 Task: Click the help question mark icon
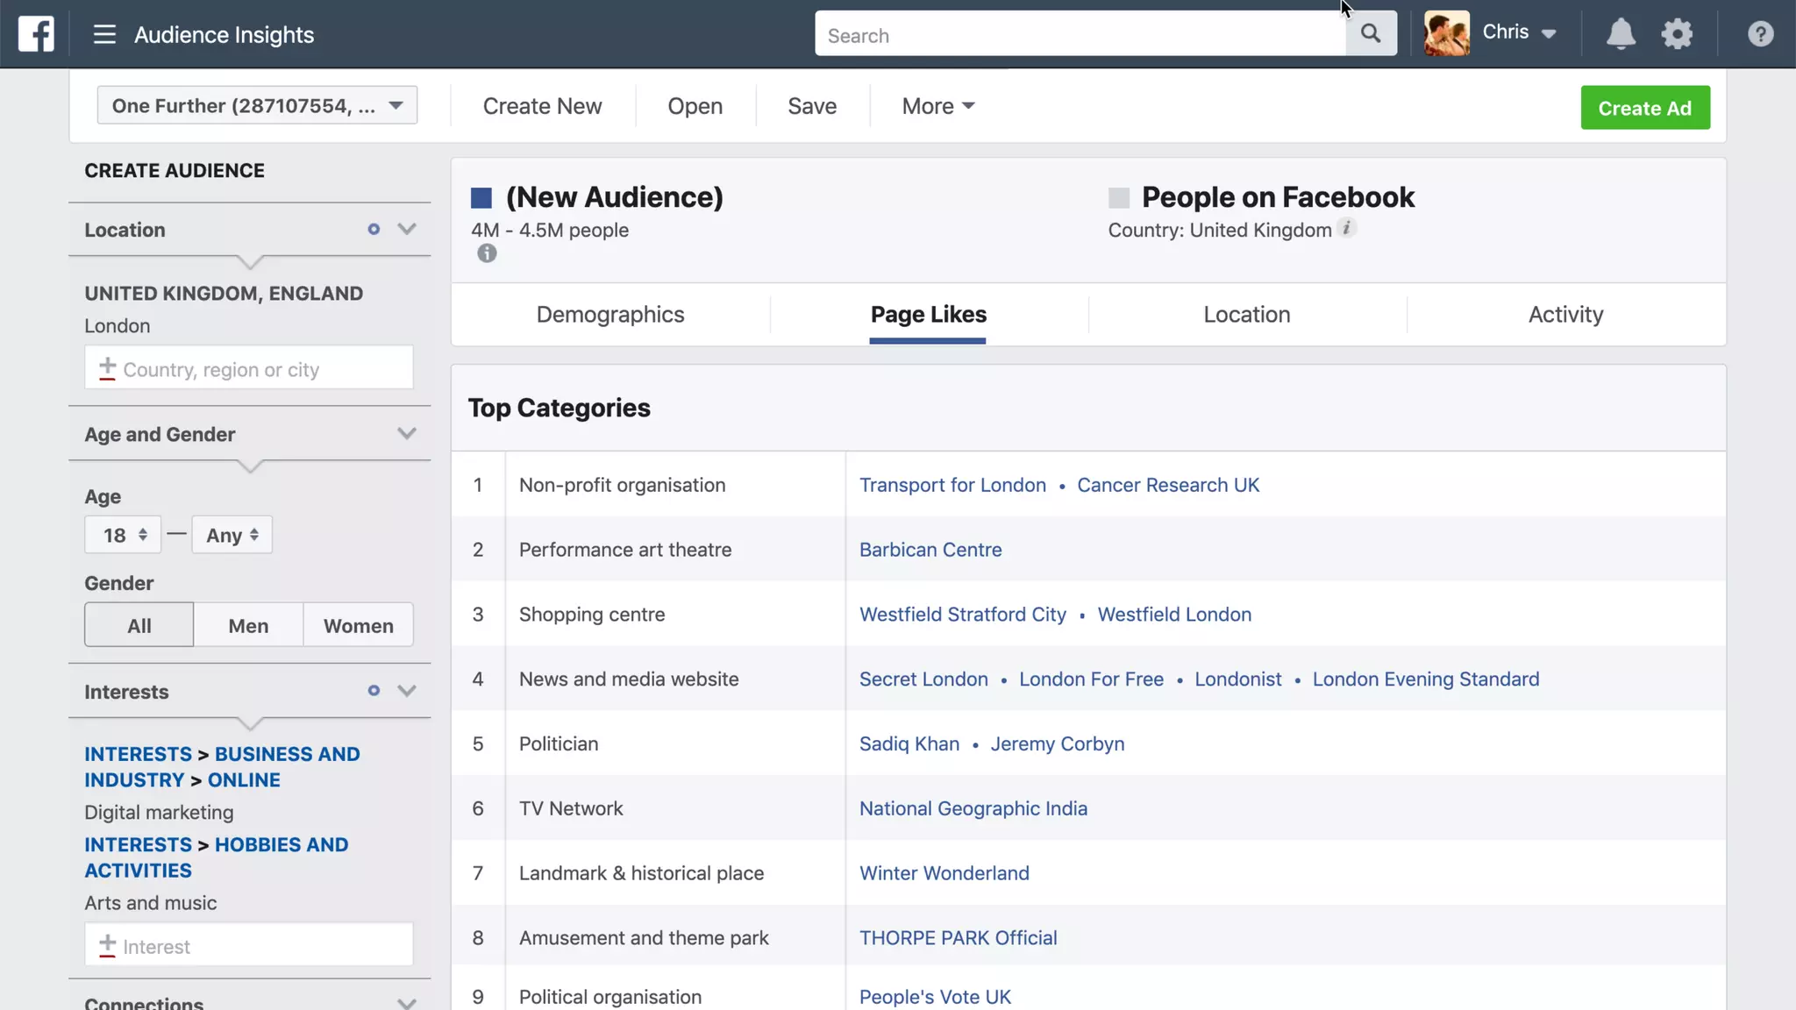pyautogui.click(x=1760, y=34)
